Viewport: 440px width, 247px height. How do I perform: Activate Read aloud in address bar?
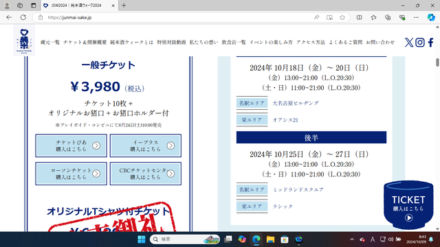tap(316, 17)
